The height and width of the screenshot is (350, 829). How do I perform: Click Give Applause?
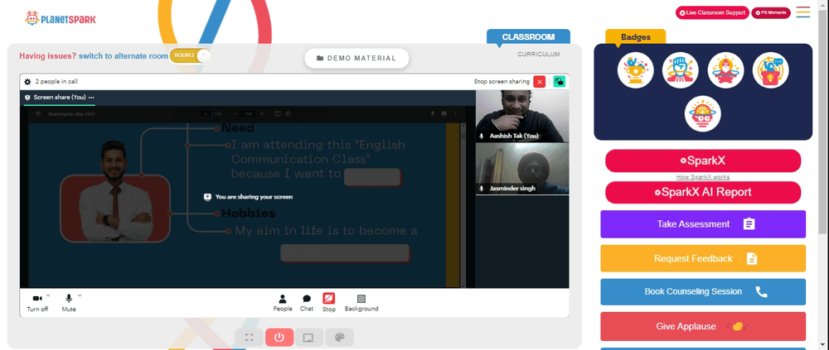pyautogui.click(x=703, y=326)
